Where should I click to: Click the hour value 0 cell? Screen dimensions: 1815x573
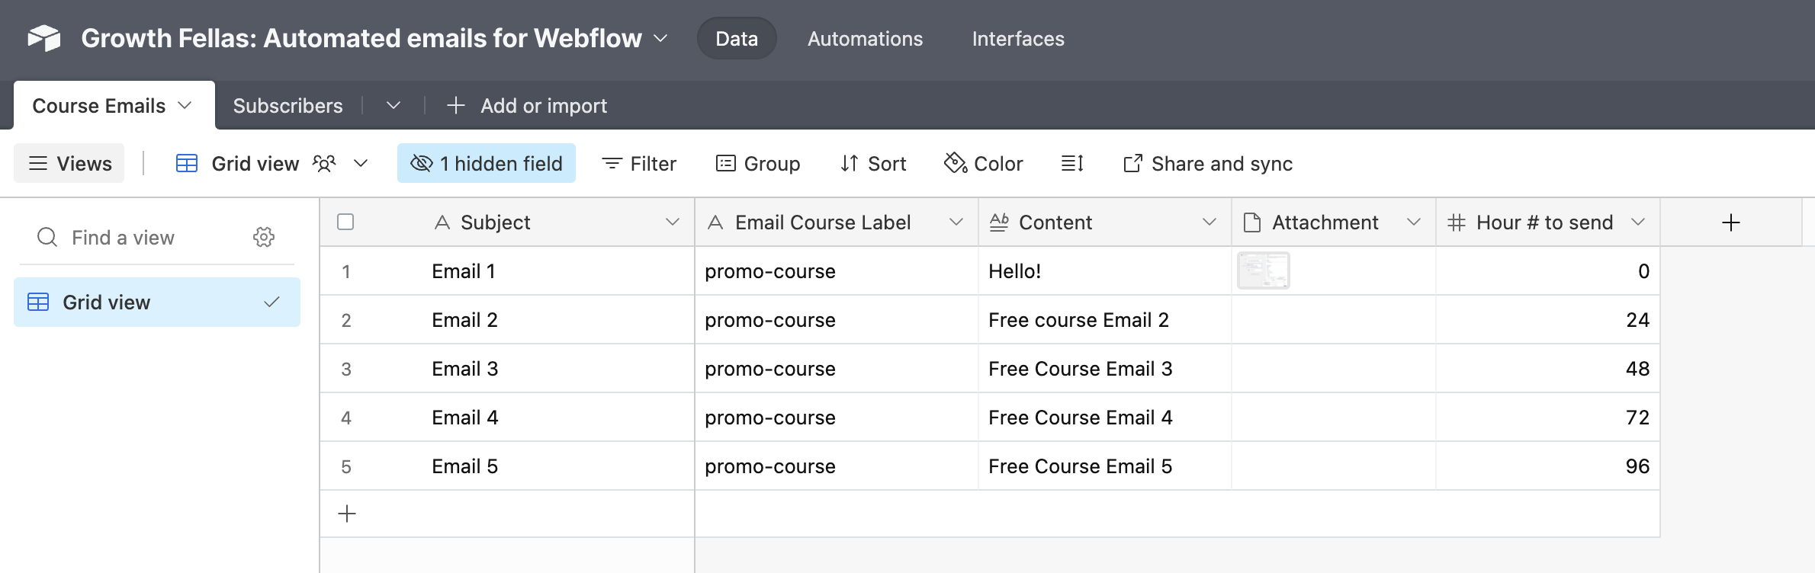(x=1548, y=271)
